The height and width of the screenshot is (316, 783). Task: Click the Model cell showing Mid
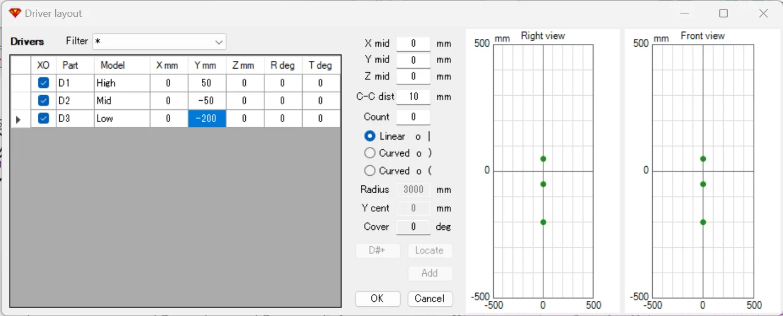coord(122,101)
